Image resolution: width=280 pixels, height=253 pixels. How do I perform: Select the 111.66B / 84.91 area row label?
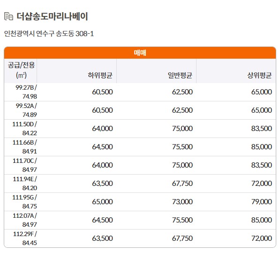24,147
